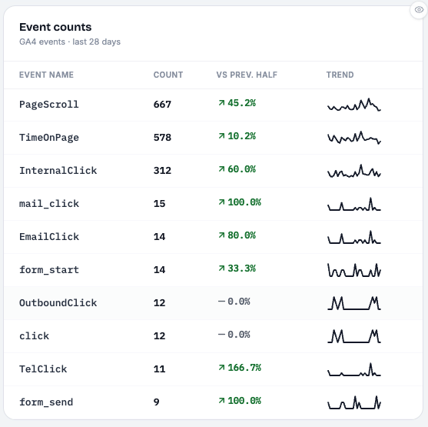Click the EVENT NAME column header
This screenshot has height=427, width=428.
[x=46, y=75]
